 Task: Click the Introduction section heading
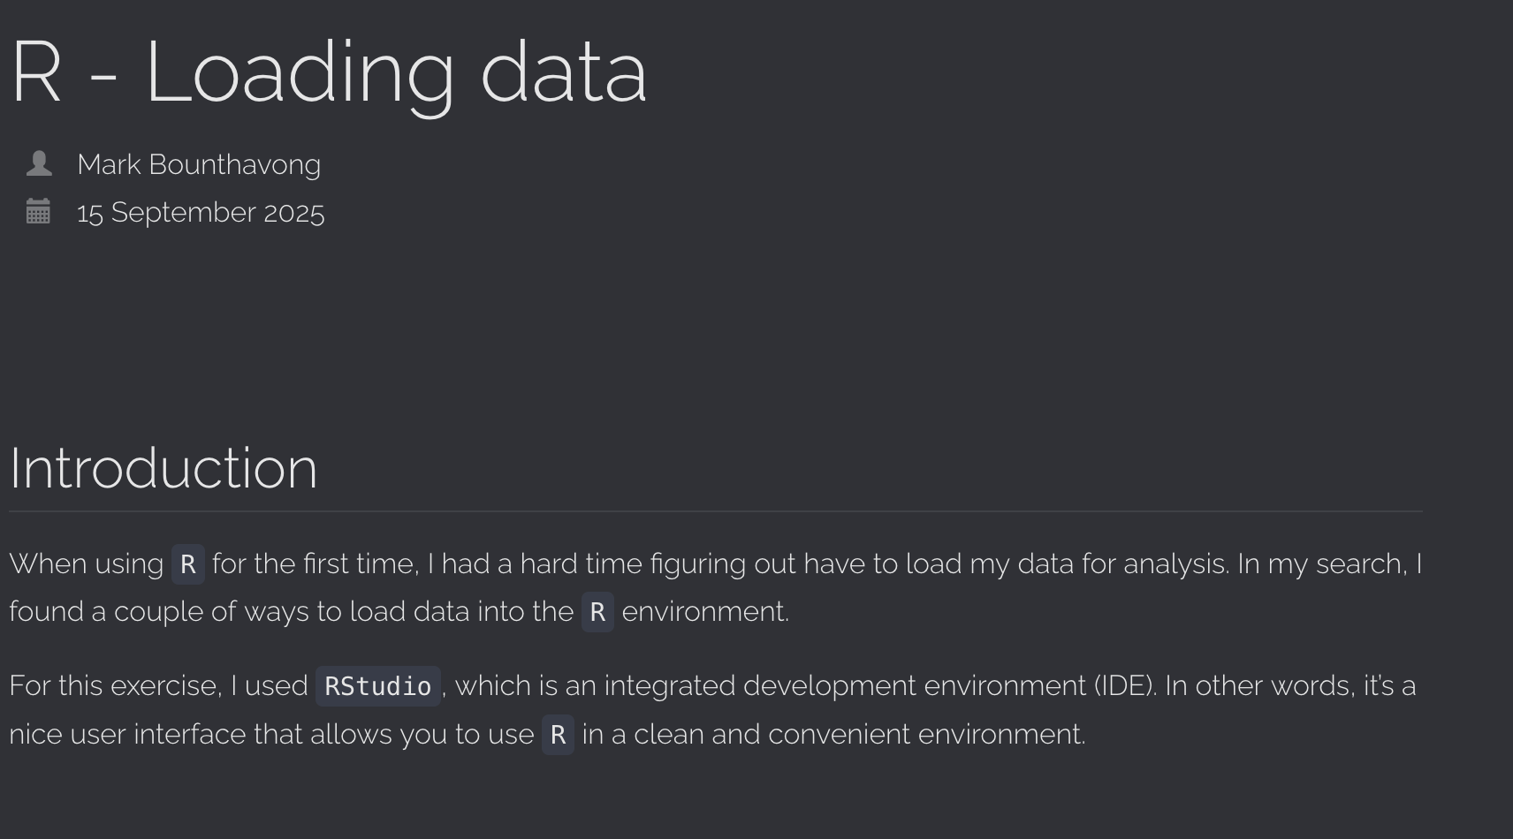163,468
